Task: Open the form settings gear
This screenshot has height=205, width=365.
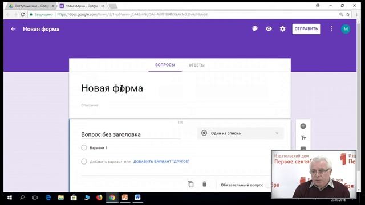Action: [x=283, y=29]
